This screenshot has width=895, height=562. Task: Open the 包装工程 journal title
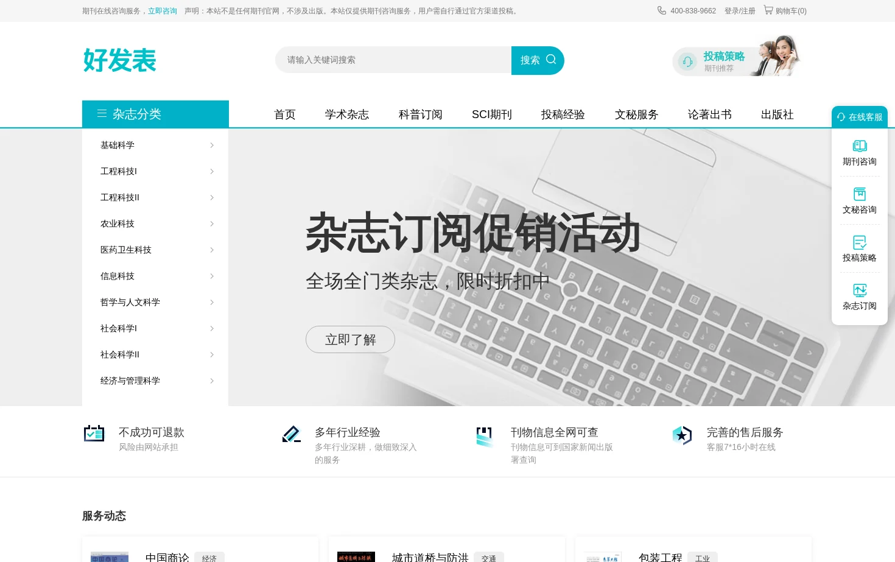[660, 557]
